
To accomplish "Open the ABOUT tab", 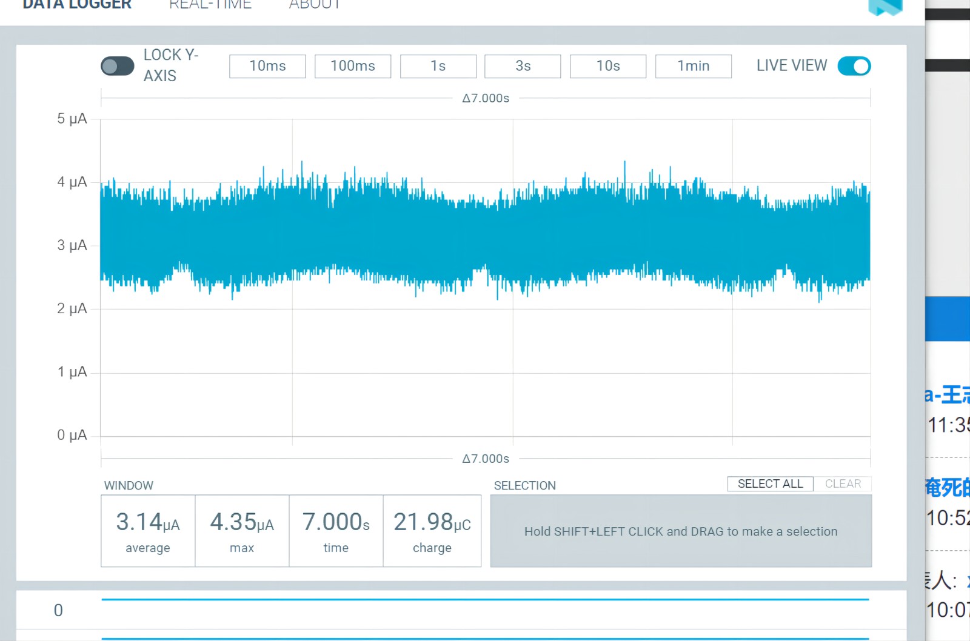I will tap(314, 5).
